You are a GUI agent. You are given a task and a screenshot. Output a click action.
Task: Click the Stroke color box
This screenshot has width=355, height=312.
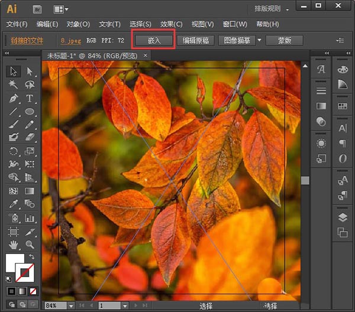coord(25,272)
